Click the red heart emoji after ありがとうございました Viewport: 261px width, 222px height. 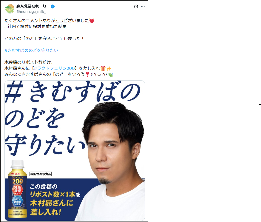click(92, 21)
